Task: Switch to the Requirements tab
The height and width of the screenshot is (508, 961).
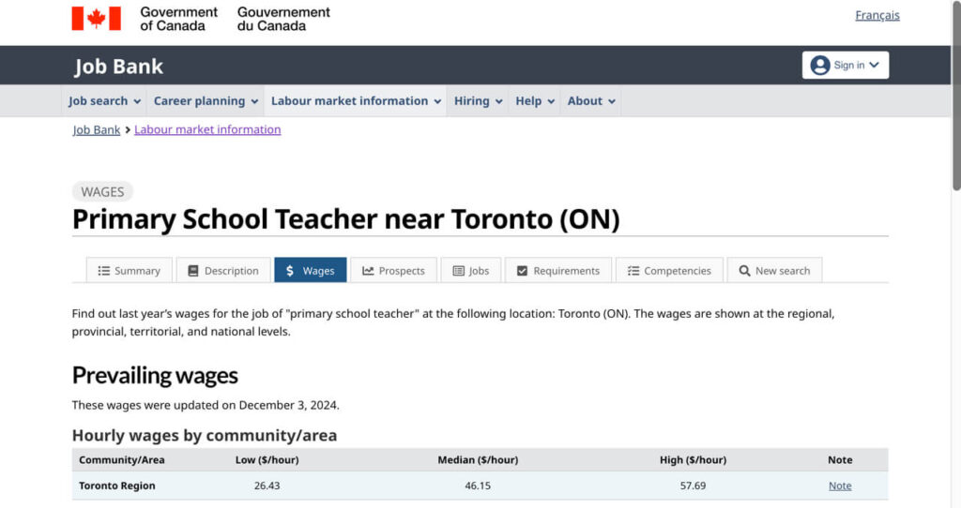Action: coord(558,271)
